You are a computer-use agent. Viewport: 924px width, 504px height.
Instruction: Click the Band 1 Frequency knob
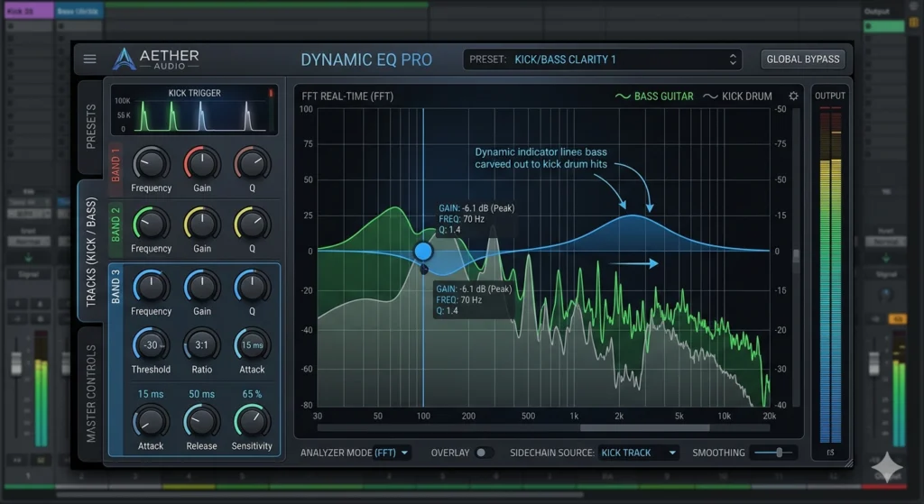(x=151, y=163)
